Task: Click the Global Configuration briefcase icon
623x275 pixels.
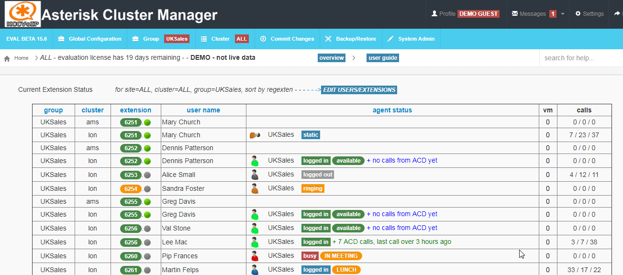Action: pos(61,39)
